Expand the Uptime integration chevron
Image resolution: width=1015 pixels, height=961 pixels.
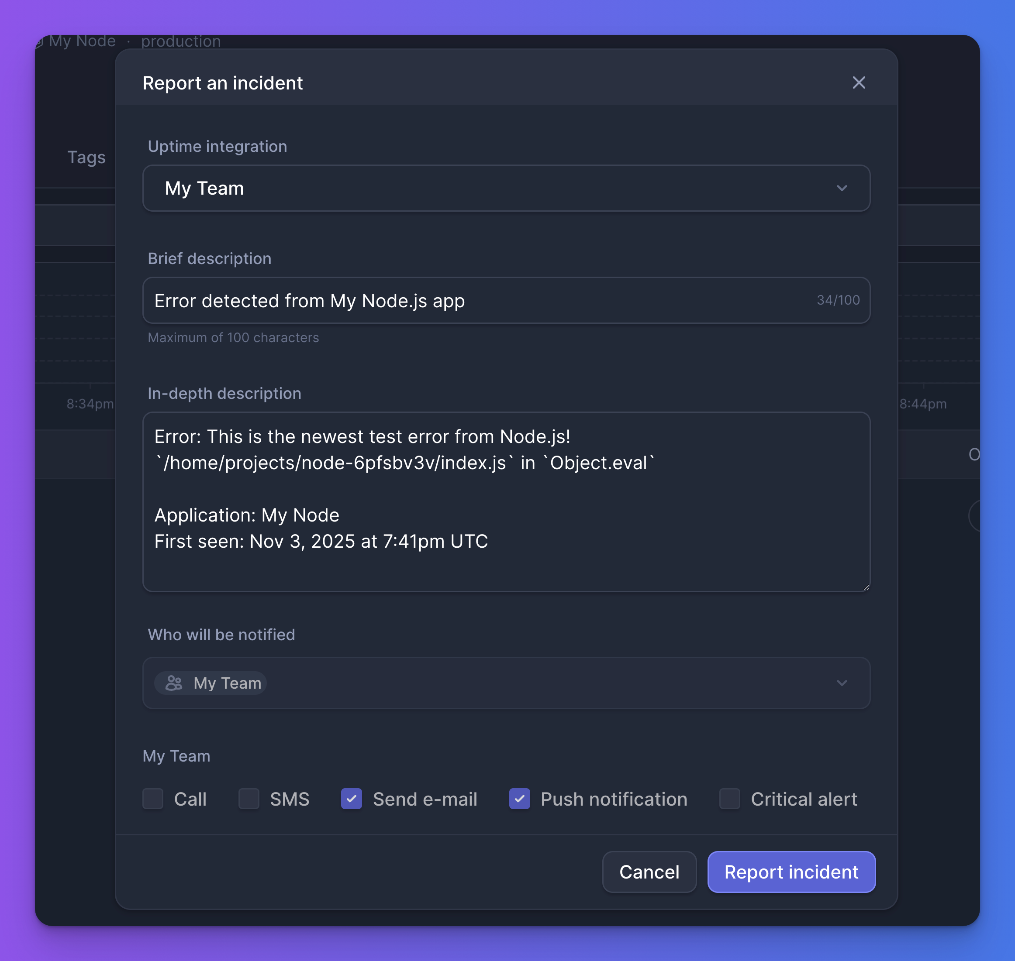coord(842,188)
